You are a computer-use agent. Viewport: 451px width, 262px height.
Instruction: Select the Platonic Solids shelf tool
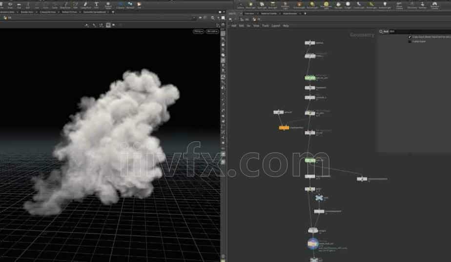point(108,5)
